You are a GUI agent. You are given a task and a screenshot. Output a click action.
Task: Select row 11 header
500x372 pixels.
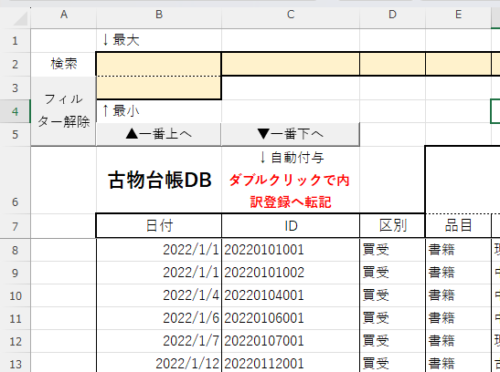(15, 318)
